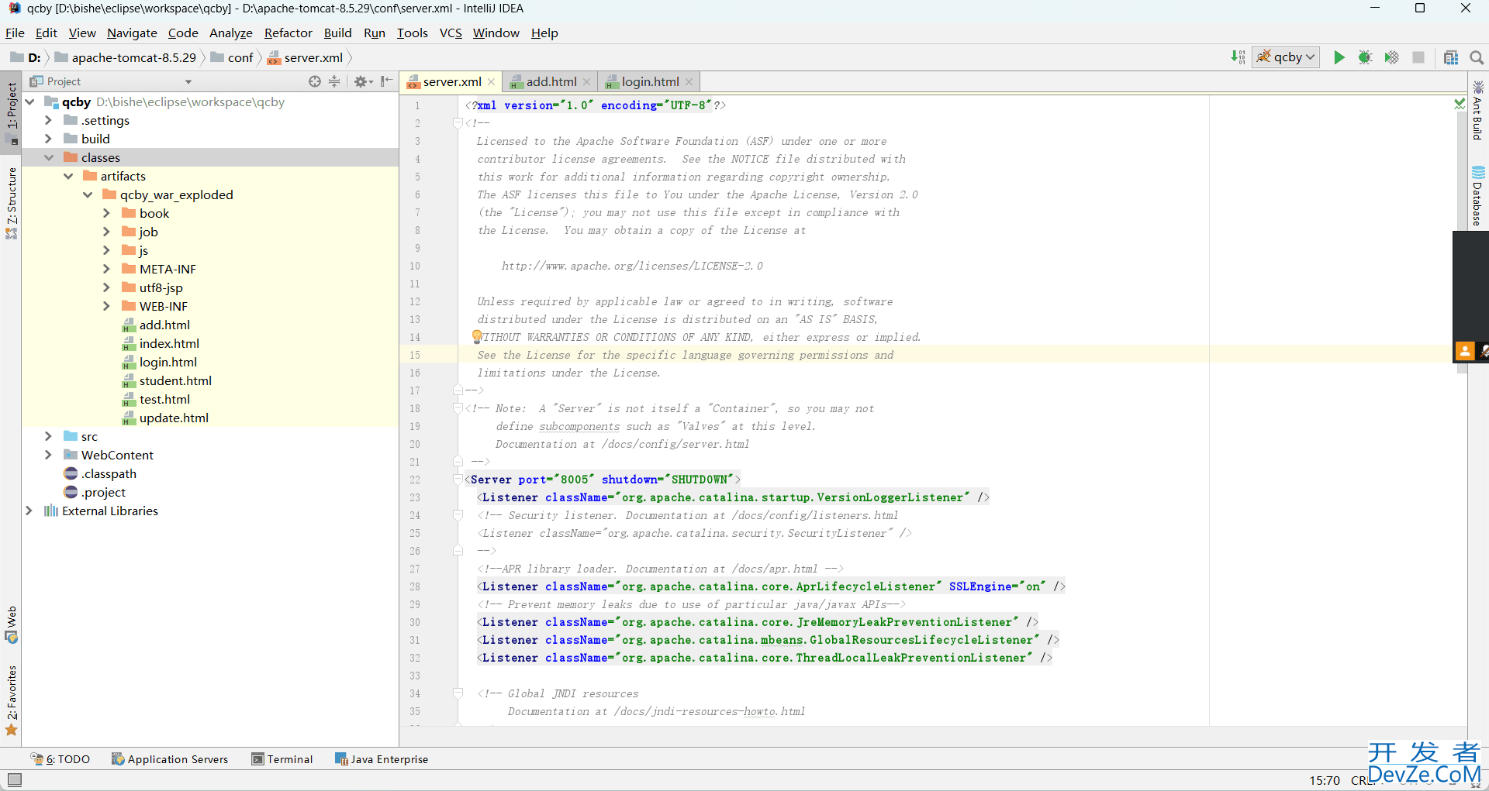Select the .classpath file
This screenshot has height=791, width=1489.
tap(109, 474)
